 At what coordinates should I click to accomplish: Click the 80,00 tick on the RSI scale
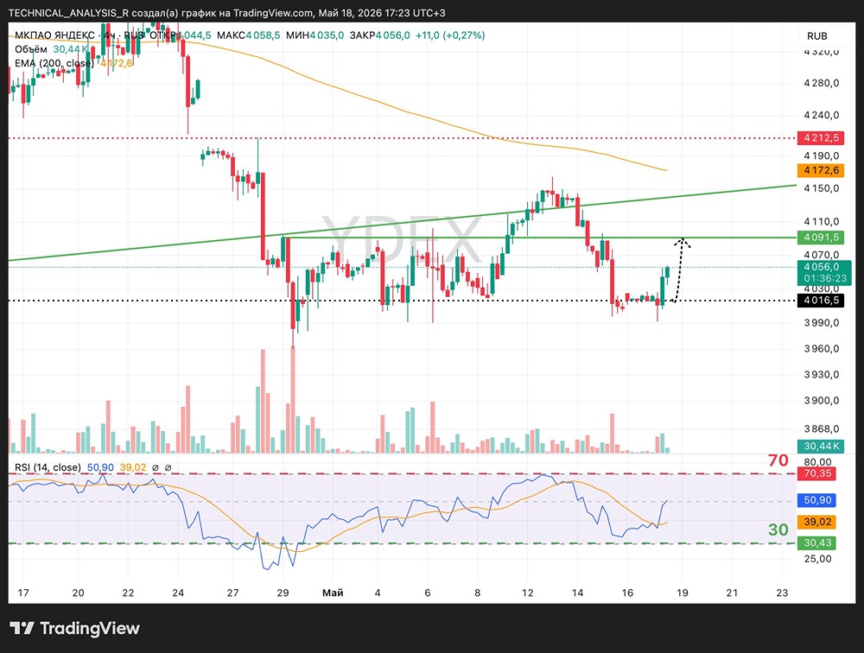(x=817, y=462)
